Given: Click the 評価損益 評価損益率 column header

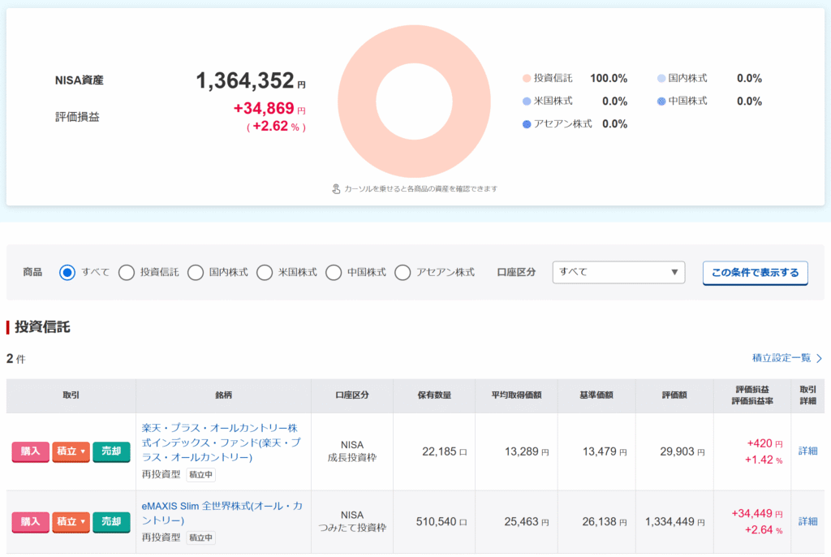Looking at the screenshot, I should [752, 395].
